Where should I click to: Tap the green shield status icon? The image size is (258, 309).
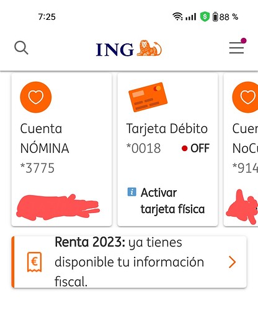(205, 17)
